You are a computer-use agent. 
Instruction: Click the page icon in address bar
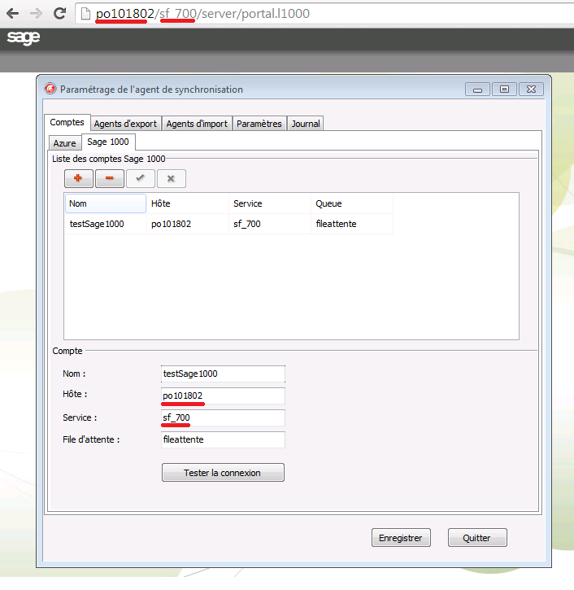85,14
